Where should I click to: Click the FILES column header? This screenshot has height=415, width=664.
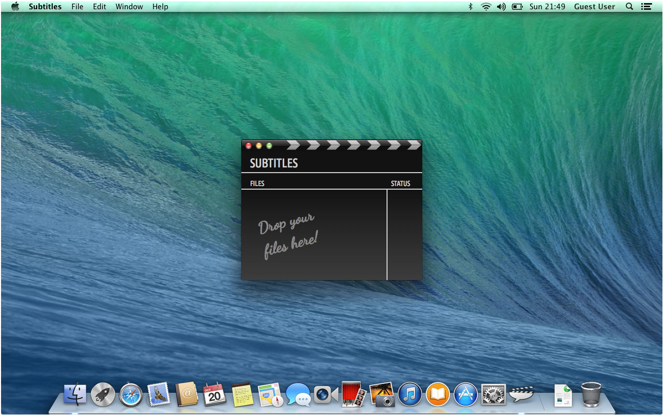click(257, 183)
